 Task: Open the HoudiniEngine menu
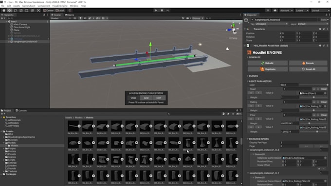click(60, 6)
